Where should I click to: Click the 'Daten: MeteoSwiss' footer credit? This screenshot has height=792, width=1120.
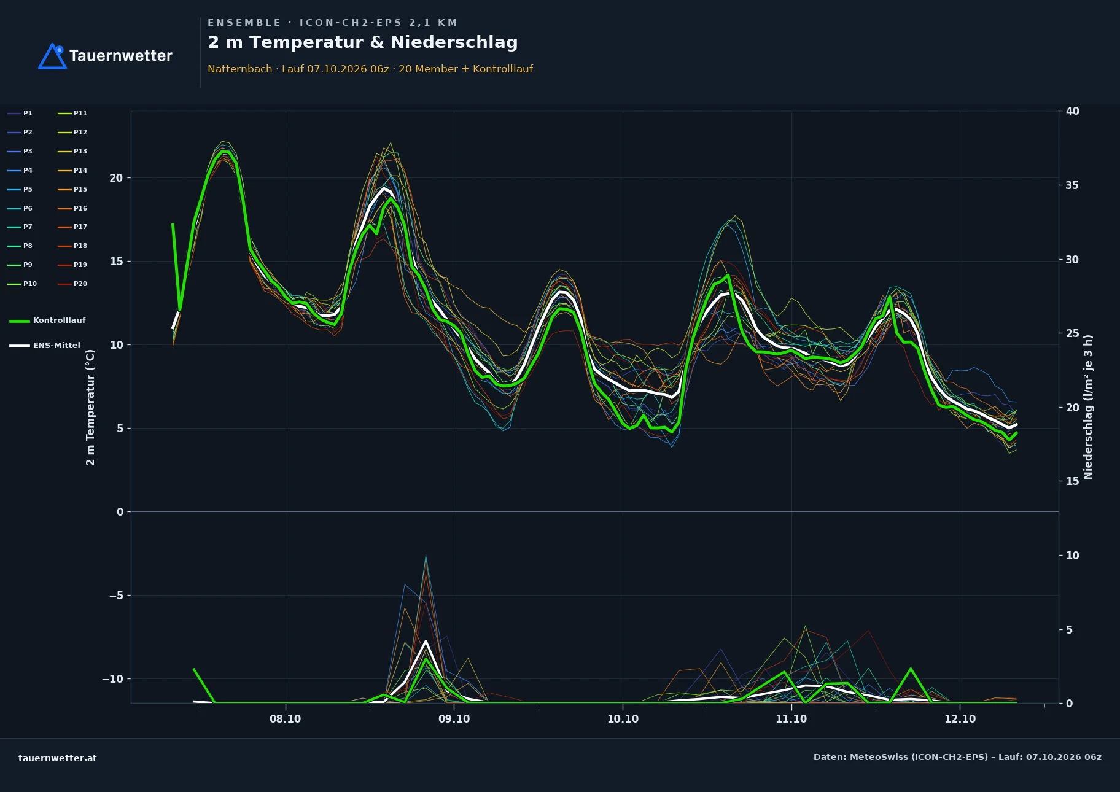(x=957, y=757)
